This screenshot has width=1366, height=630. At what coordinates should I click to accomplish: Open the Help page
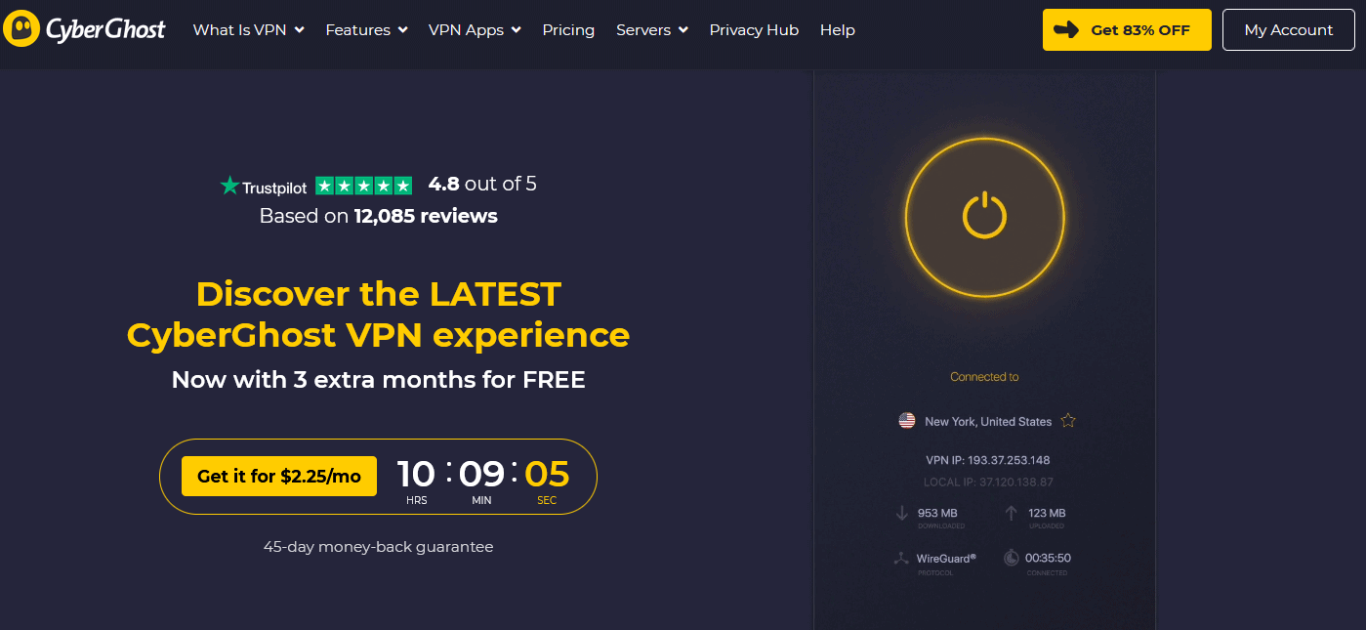coord(838,30)
